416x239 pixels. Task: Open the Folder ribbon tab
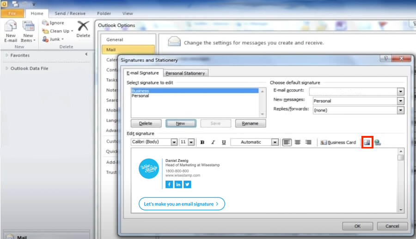tap(104, 13)
